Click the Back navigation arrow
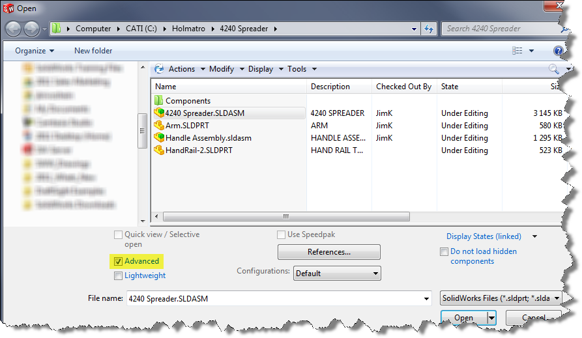The width and height of the screenshot is (582, 338). pyautogui.click(x=14, y=29)
